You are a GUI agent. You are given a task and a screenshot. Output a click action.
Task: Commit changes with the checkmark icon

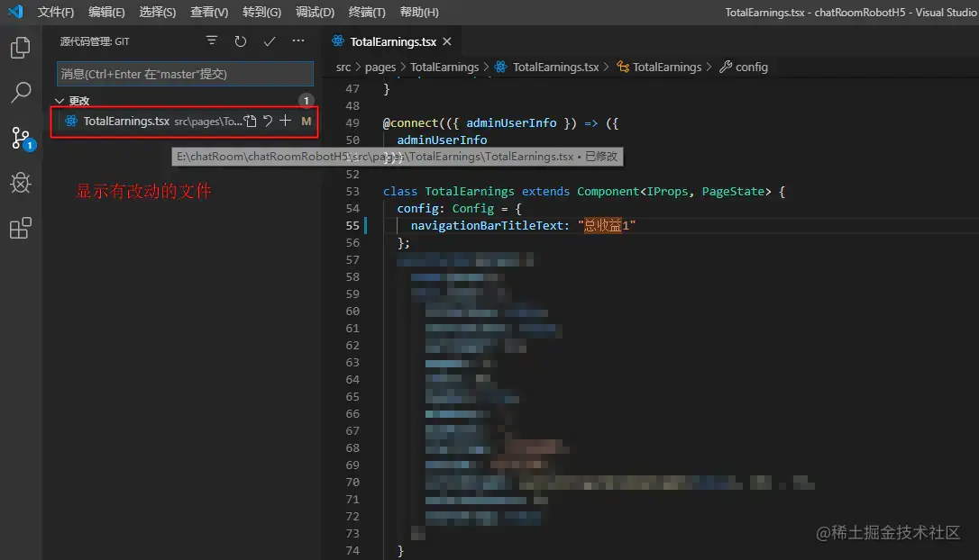[270, 41]
